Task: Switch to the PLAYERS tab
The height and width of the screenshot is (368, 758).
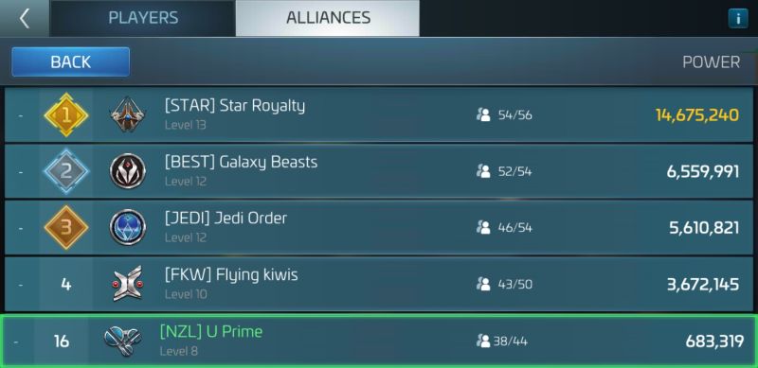Action: [x=143, y=18]
